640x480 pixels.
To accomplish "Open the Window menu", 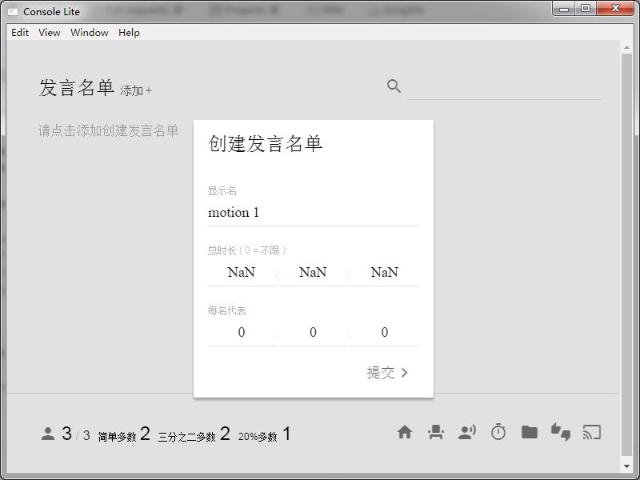I will (89, 33).
